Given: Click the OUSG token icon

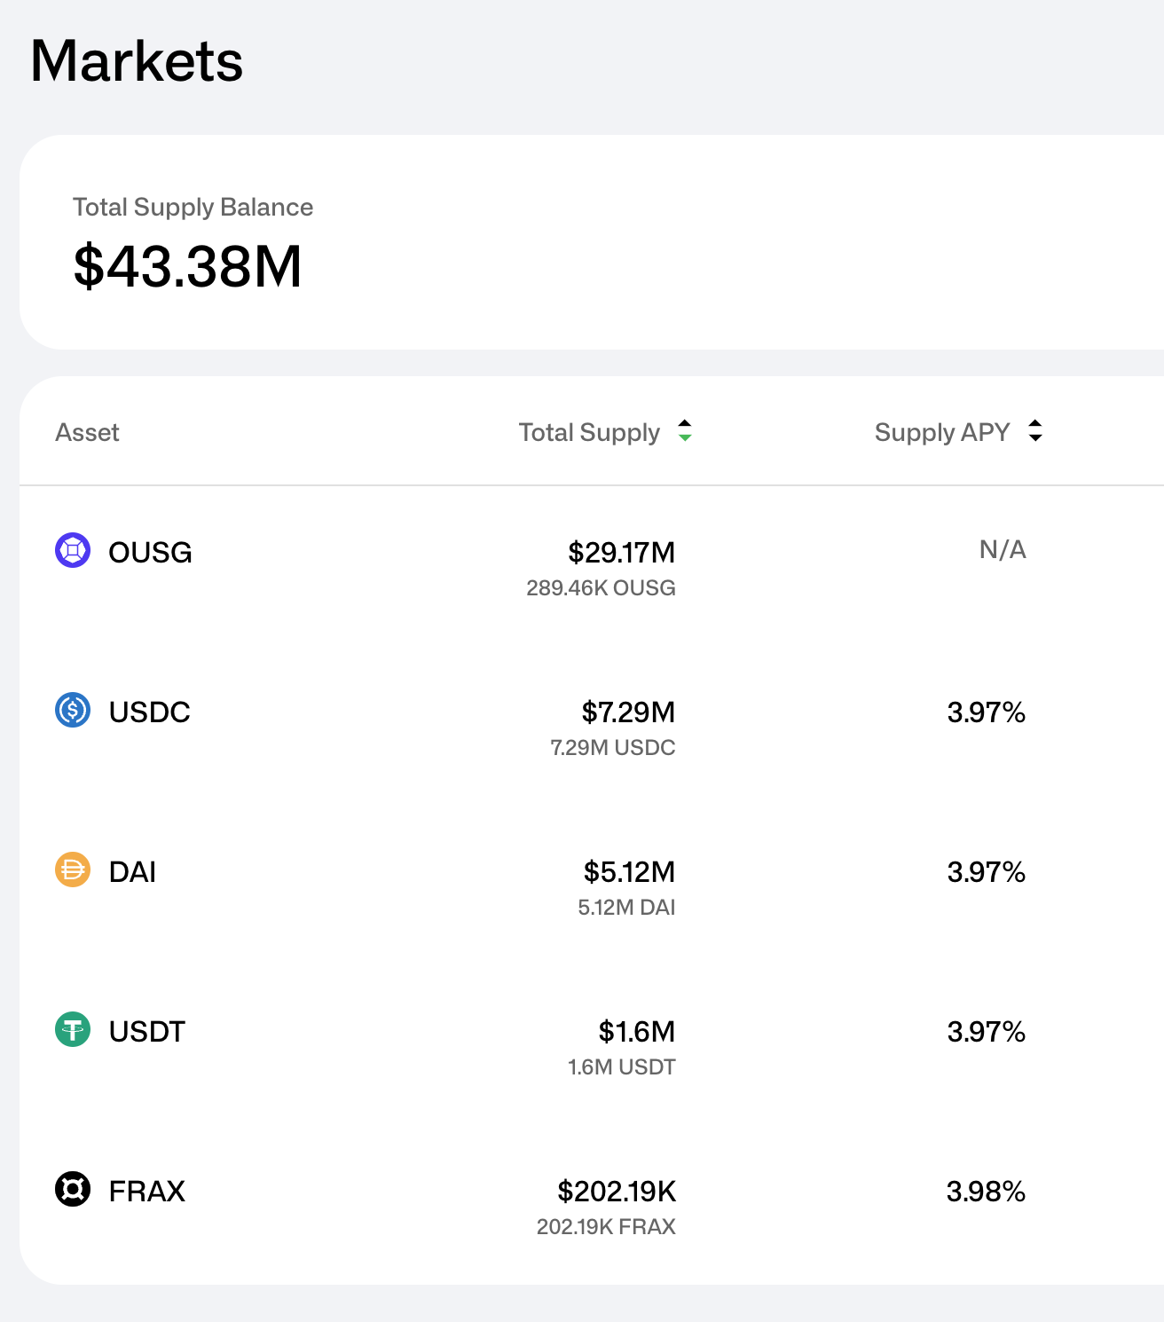Looking at the screenshot, I should coord(73,551).
